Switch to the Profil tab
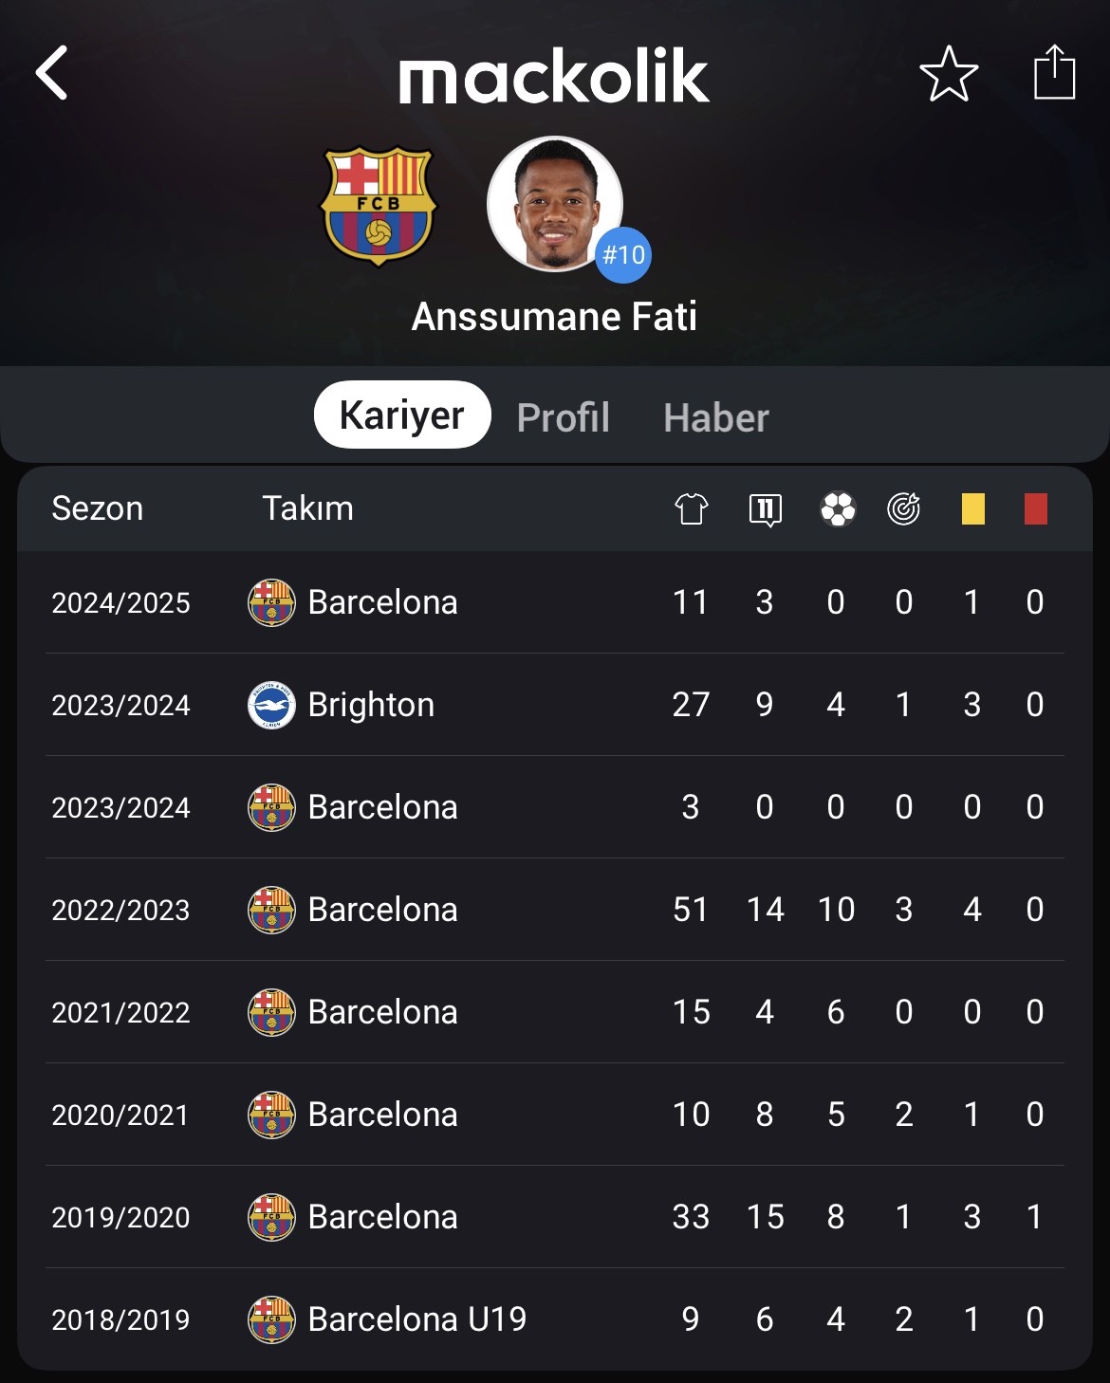 (563, 417)
